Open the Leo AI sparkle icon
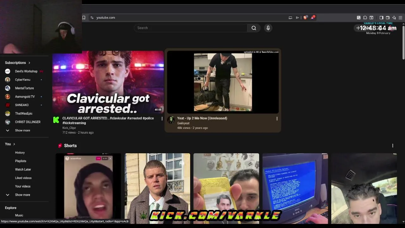405x228 pixels. pos(394,18)
